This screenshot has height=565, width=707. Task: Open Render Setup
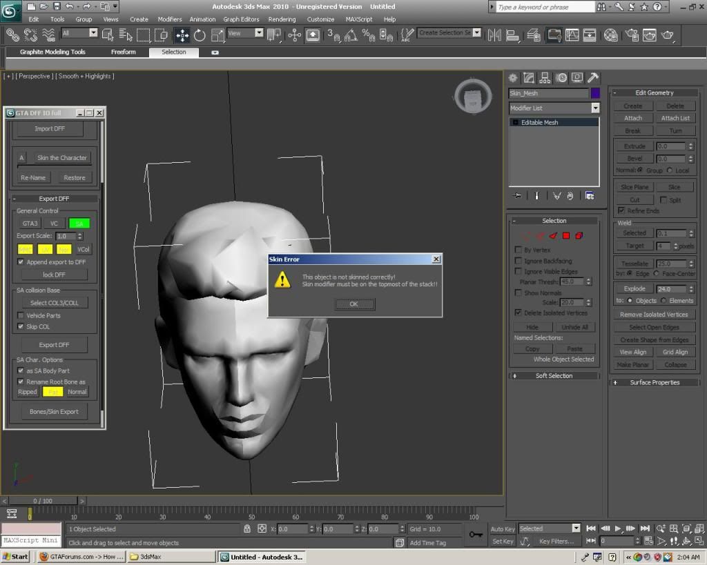pyautogui.click(x=632, y=35)
